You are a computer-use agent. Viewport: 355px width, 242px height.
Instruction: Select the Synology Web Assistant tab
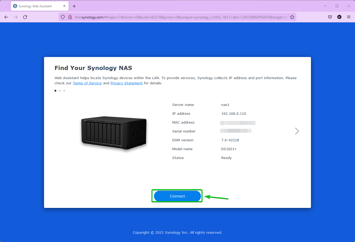pyautogui.click(x=36, y=6)
